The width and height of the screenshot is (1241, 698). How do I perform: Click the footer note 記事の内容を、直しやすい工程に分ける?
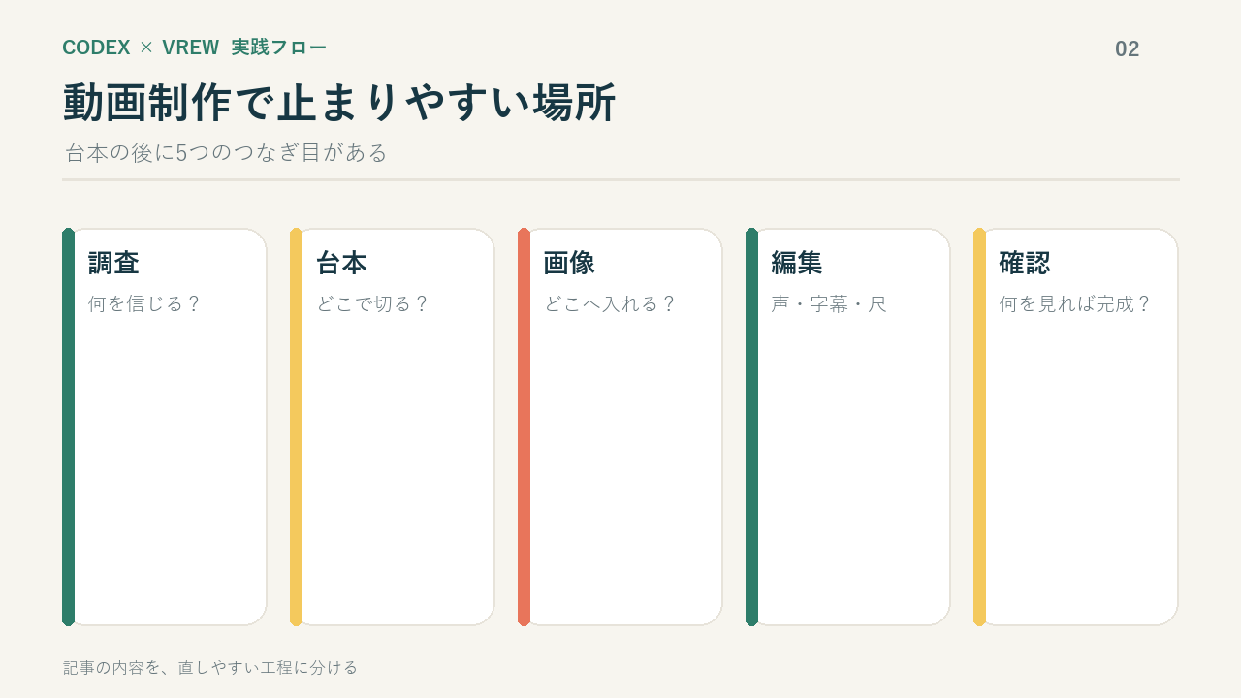click(x=210, y=667)
